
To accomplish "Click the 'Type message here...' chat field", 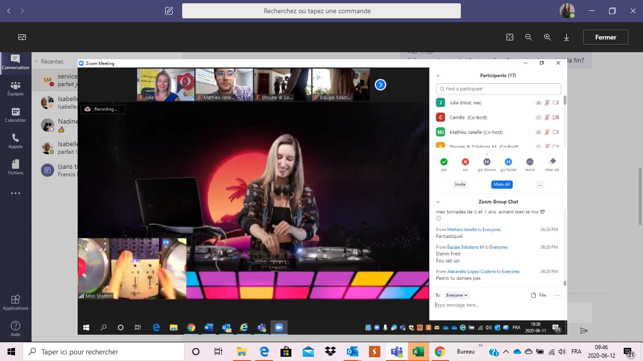I will pos(498,305).
